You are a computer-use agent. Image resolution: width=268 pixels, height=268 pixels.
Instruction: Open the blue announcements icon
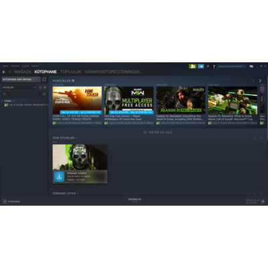tap(201, 66)
